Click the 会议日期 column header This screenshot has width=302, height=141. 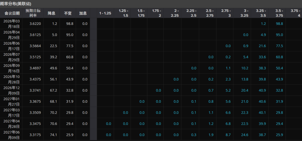12,13
